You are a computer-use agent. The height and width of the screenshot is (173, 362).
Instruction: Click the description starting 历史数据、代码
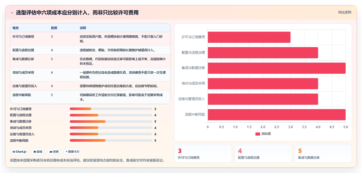pyautogui.click(x=123, y=61)
